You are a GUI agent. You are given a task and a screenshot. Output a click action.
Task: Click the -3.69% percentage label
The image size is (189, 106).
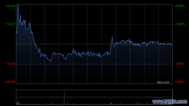click(179, 82)
